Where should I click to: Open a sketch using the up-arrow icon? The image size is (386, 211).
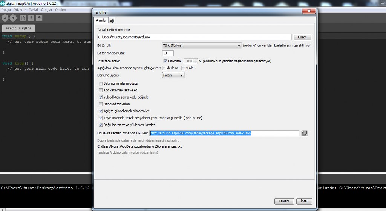click(31, 18)
